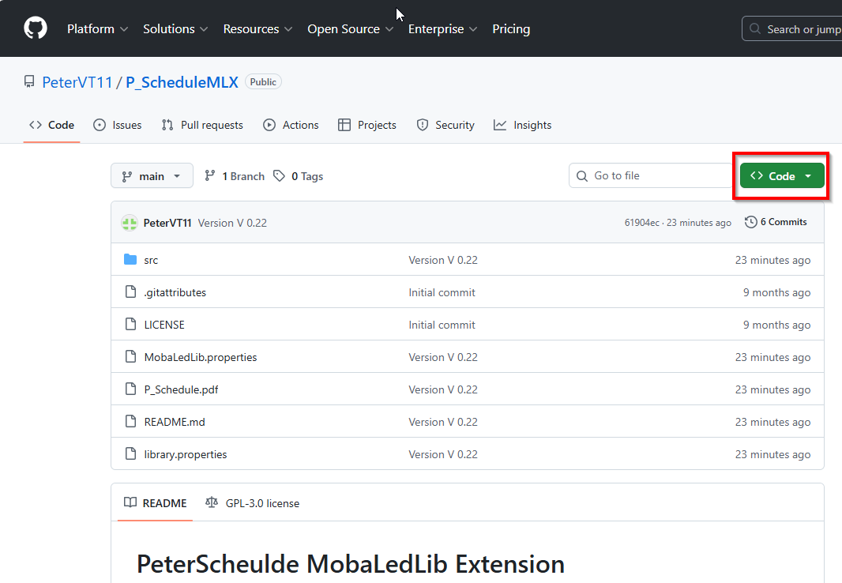This screenshot has width=842, height=583.
Task: Expand the green Code dropdown button
Action: pyautogui.click(x=781, y=176)
